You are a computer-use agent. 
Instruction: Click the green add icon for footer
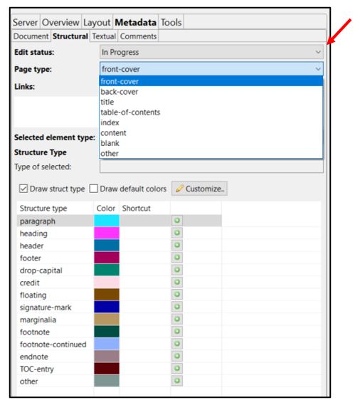click(x=177, y=258)
